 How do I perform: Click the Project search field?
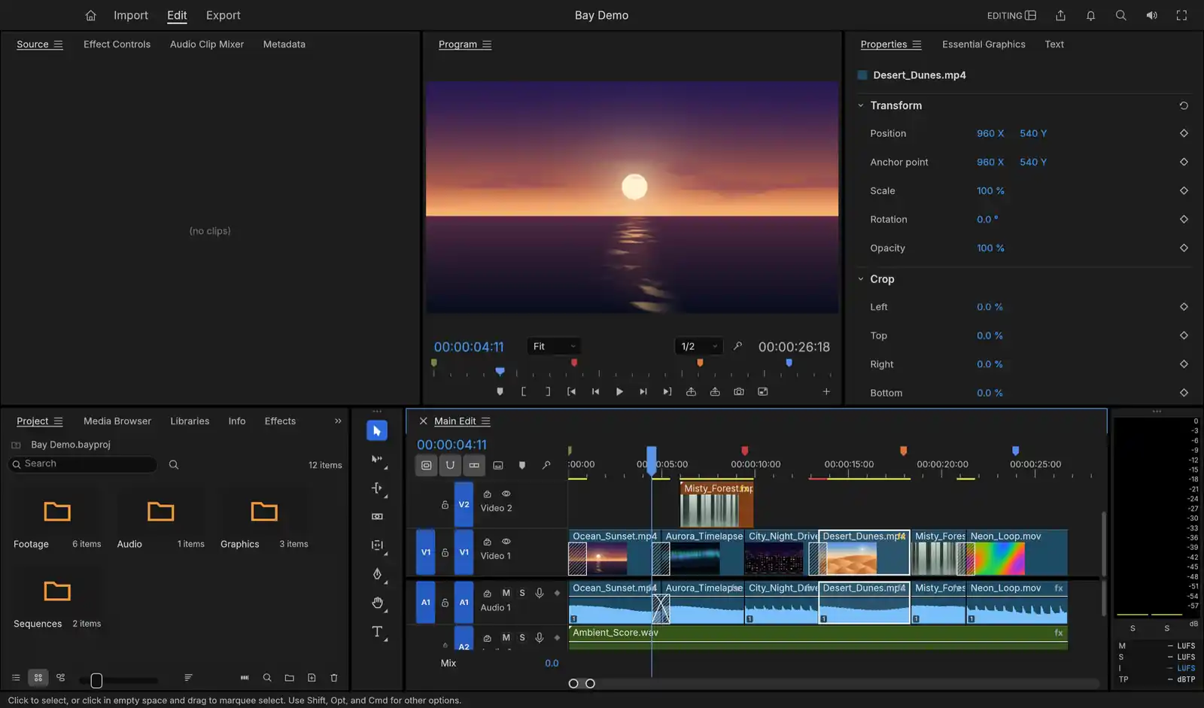pos(83,464)
